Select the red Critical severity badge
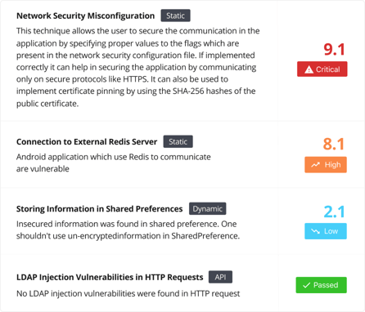The width and height of the screenshot is (365, 312). [x=322, y=69]
